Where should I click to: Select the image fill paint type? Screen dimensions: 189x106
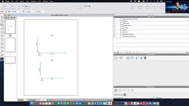[136, 58]
